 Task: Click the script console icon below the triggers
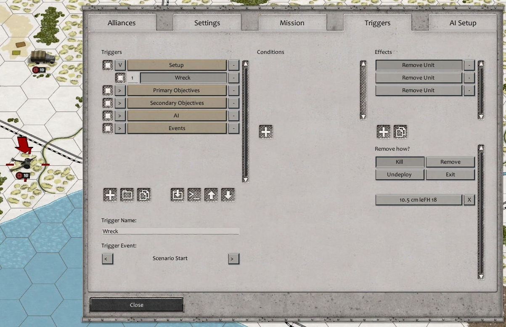point(194,195)
